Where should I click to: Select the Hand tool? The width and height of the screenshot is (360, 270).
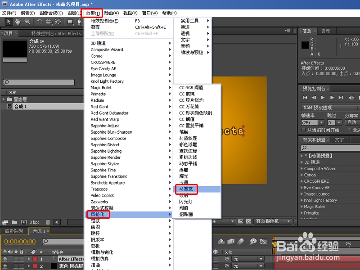[x=18, y=22]
